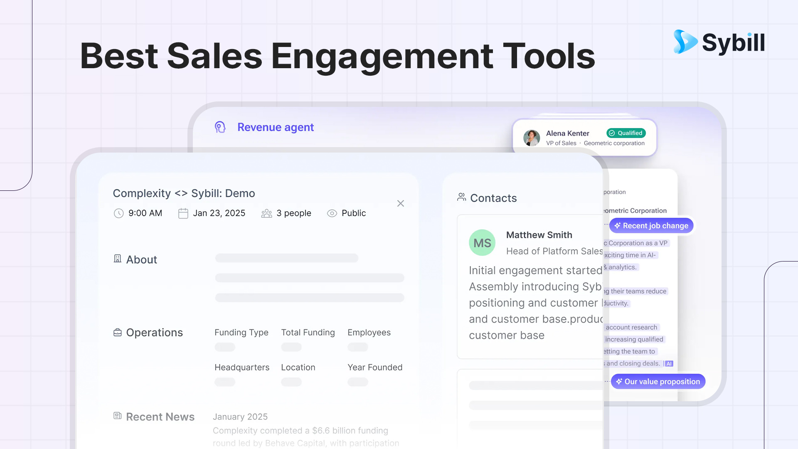Click the Headquarters label
Image resolution: width=798 pixels, height=449 pixels.
click(242, 368)
